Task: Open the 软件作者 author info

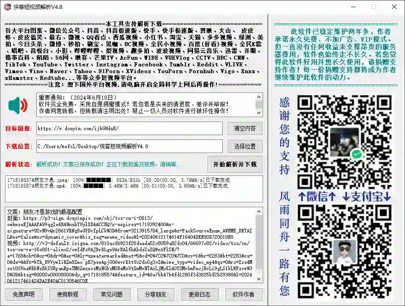Action: tap(243, 294)
